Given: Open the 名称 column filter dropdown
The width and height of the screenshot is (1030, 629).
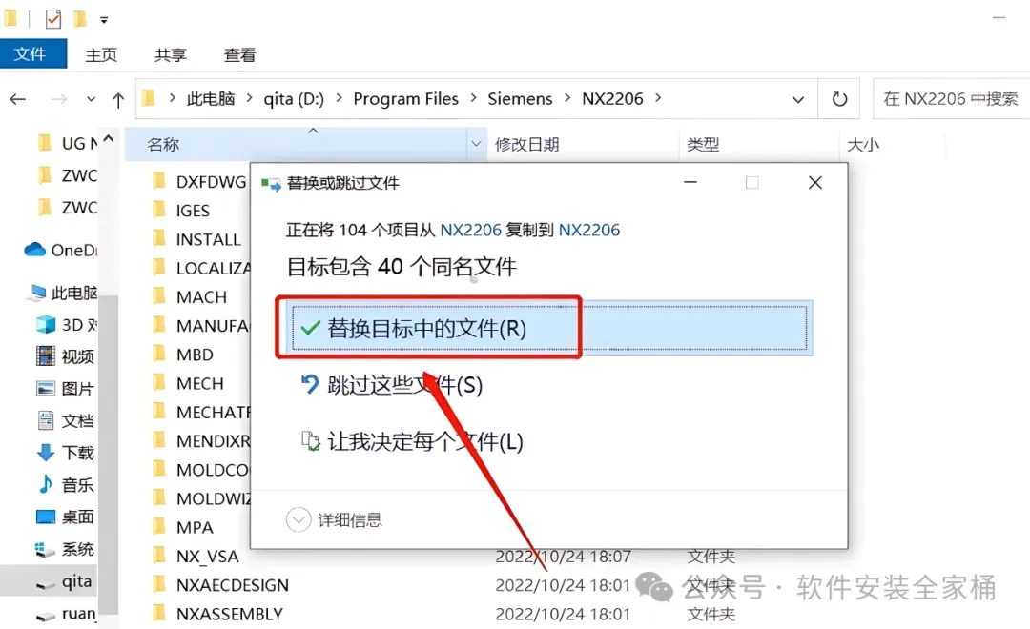Looking at the screenshot, I should pyautogui.click(x=476, y=144).
